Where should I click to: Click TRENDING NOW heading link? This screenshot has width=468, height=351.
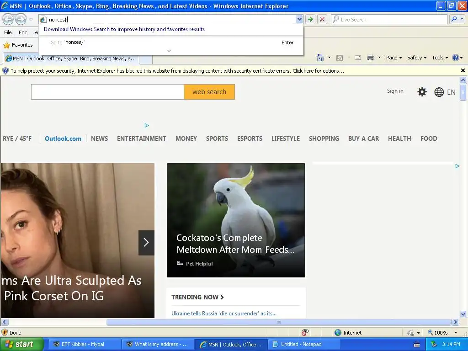pos(197,297)
